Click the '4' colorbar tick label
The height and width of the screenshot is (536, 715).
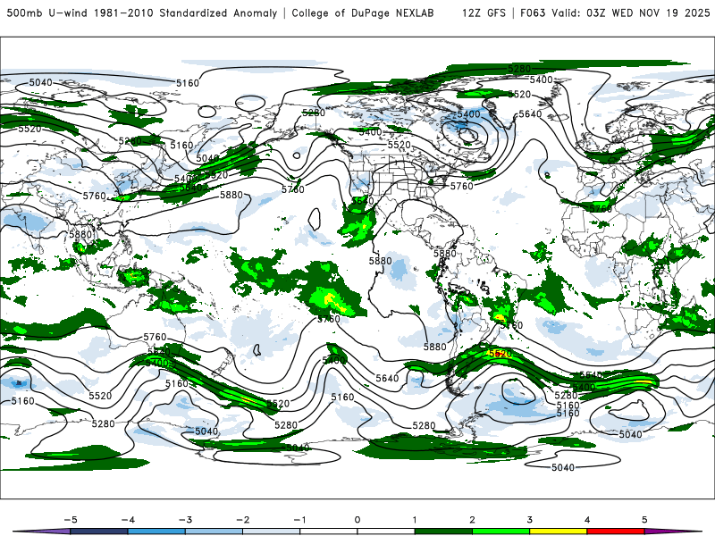tap(587, 520)
